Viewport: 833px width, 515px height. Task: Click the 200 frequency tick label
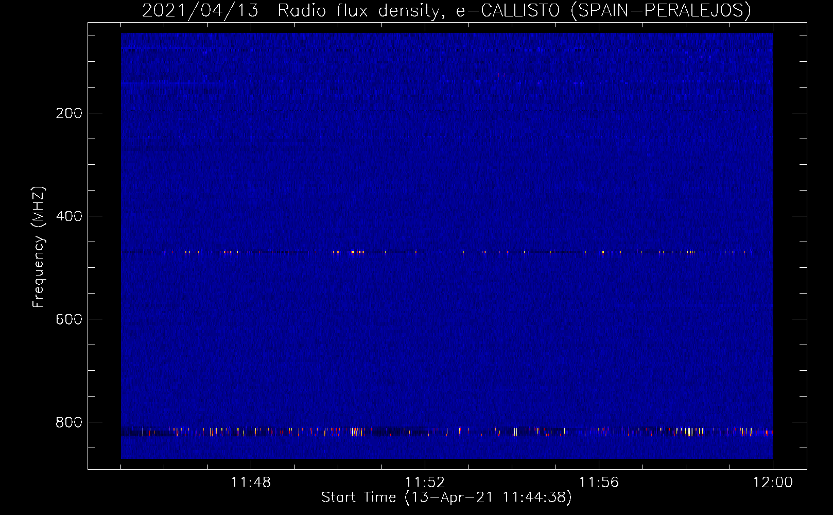click(69, 113)
